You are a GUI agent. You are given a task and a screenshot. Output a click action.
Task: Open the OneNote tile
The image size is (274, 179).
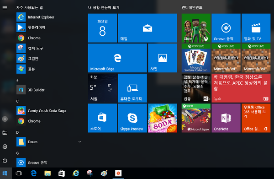226,118
